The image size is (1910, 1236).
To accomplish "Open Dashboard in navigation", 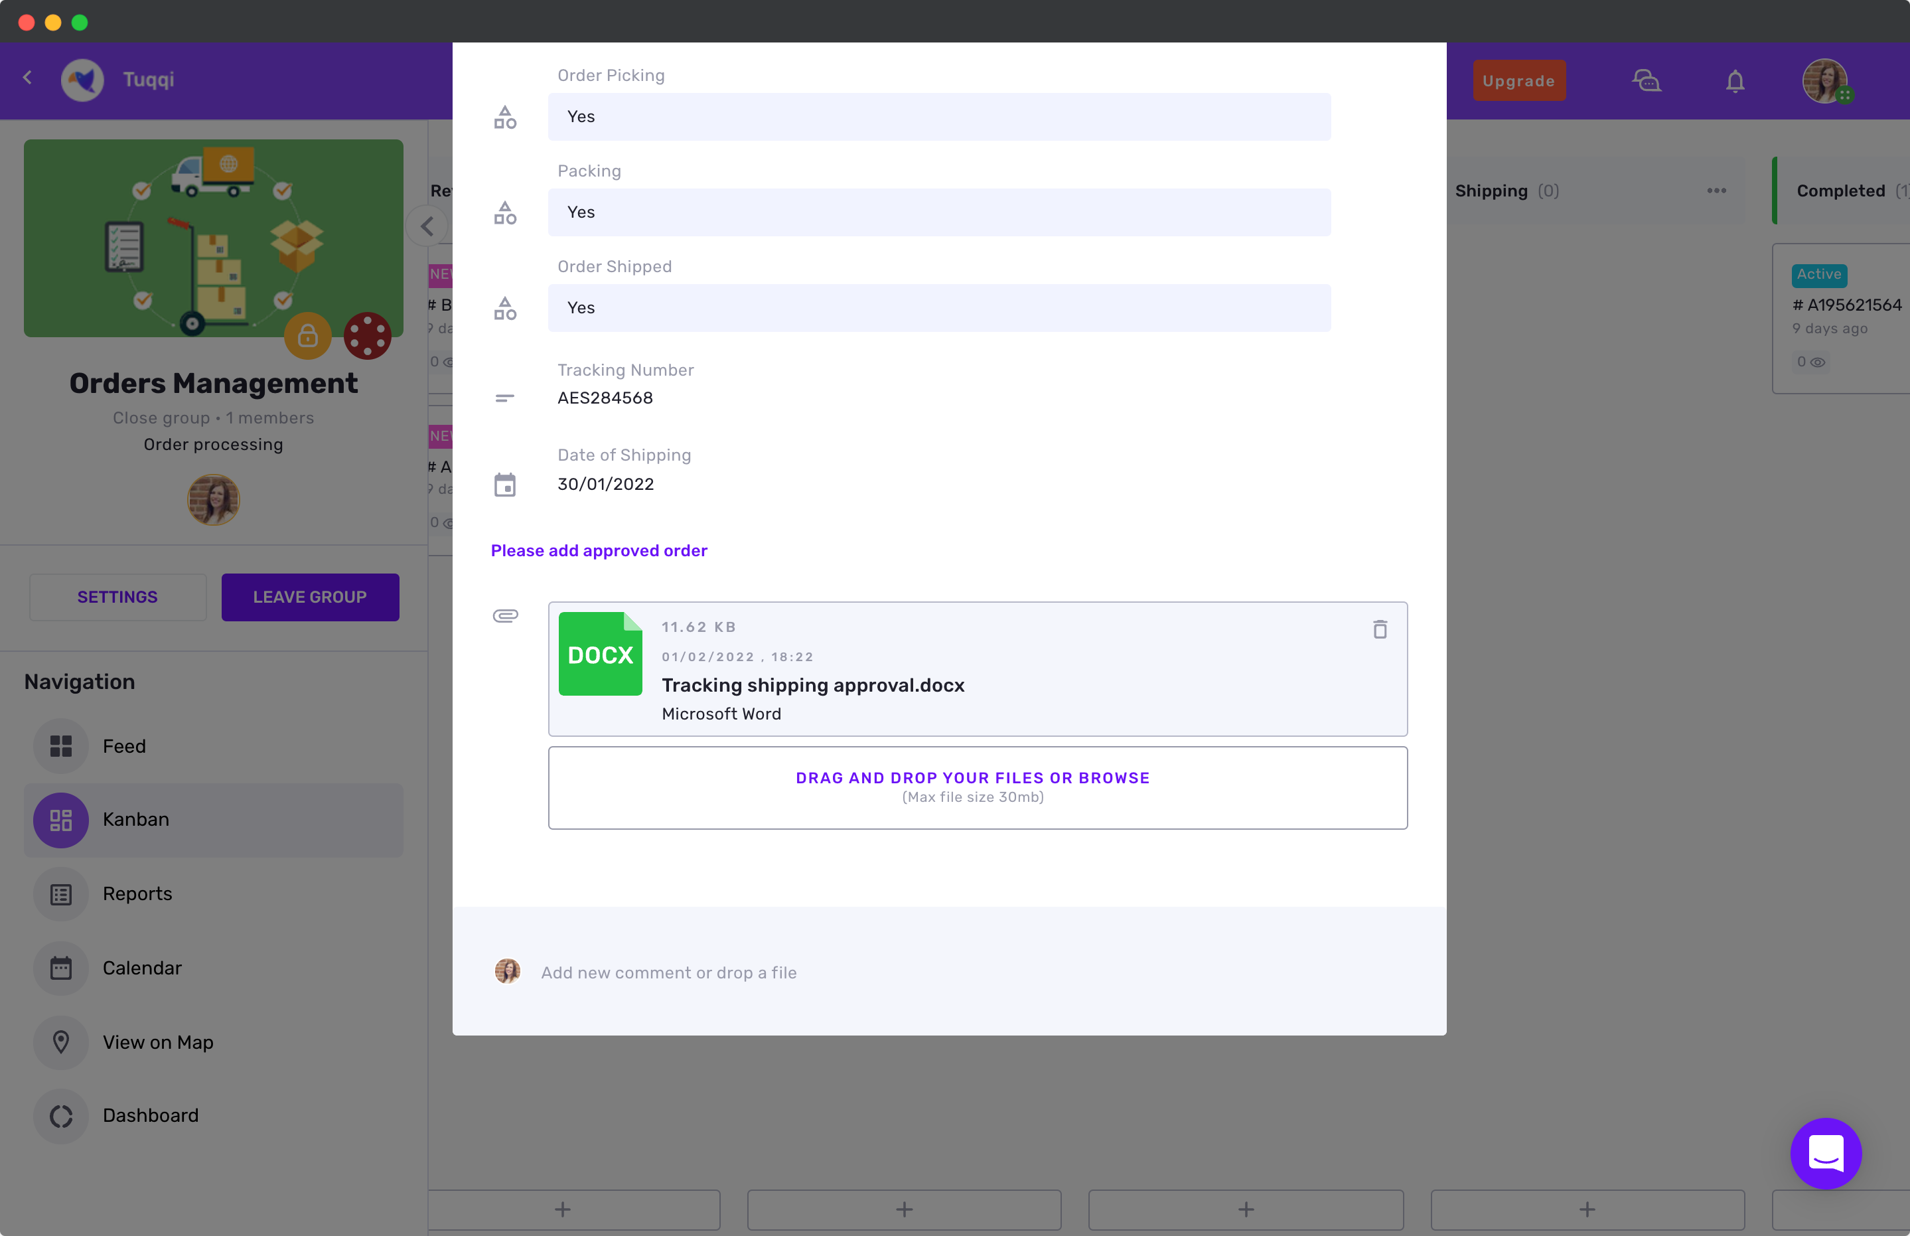I will click(x=150, y=1116).
